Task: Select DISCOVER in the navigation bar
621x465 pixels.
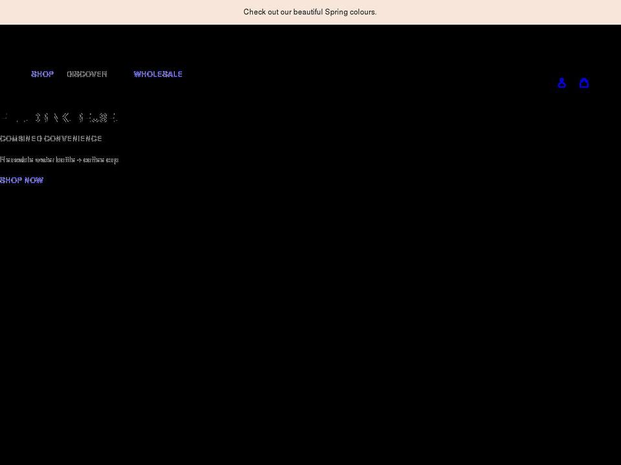Action: point(87,74)
